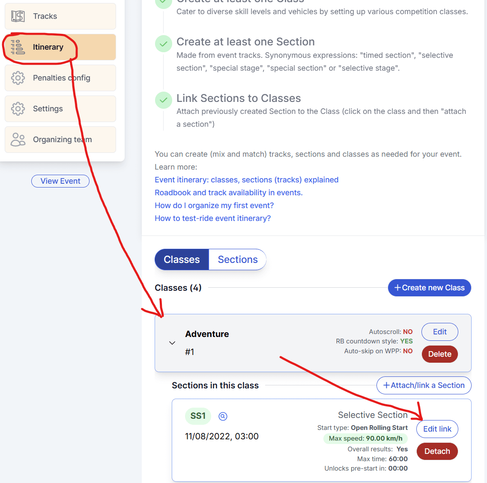Edit the Adventure class
487x483 pixels.
439,332
